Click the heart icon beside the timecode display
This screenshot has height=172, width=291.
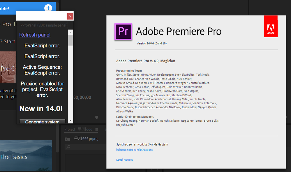click(97, 117)
